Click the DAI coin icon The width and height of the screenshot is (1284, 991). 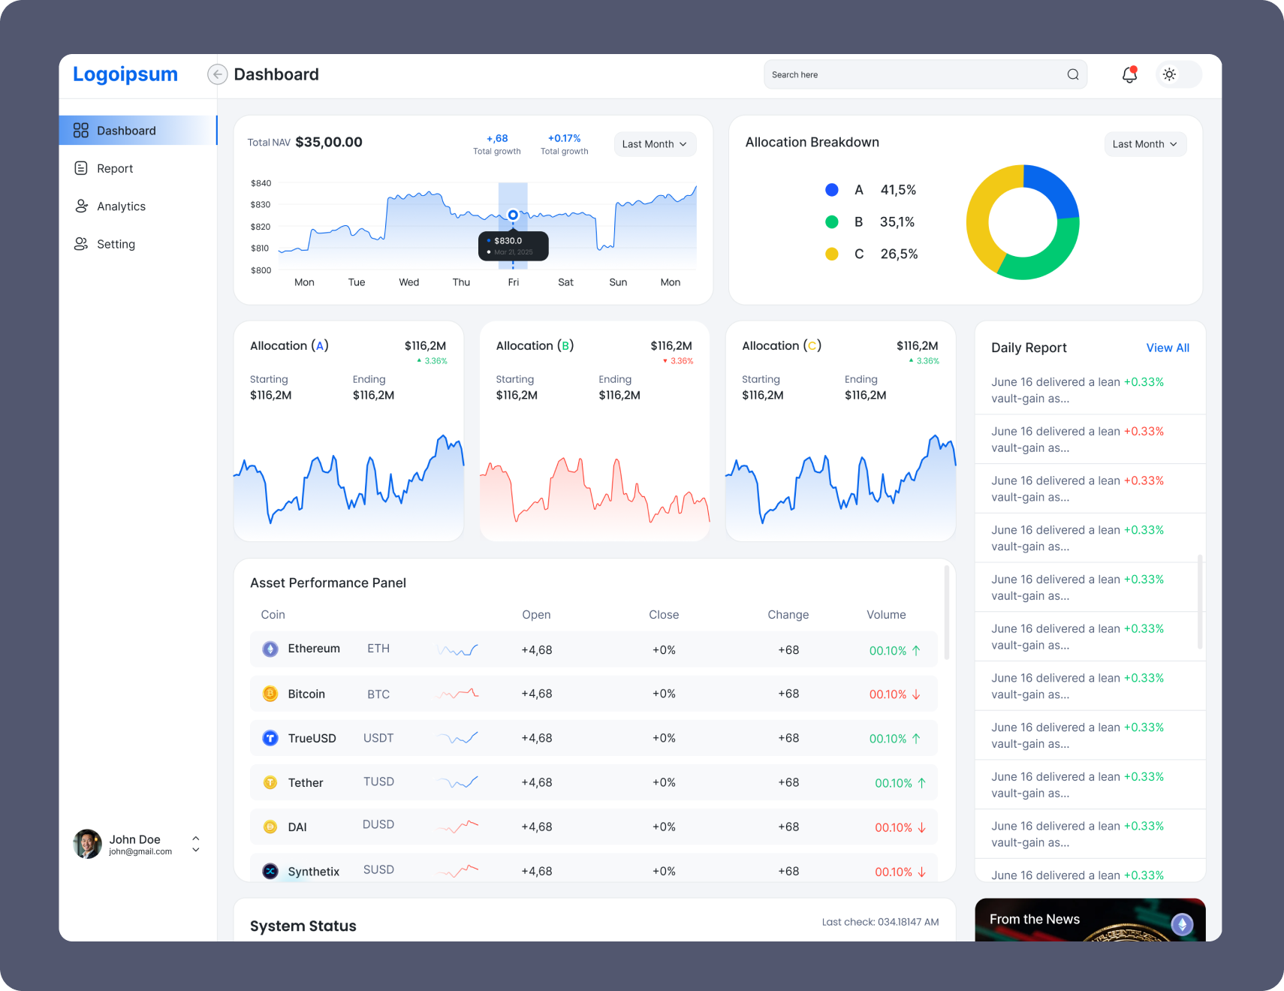coord(270,827)
